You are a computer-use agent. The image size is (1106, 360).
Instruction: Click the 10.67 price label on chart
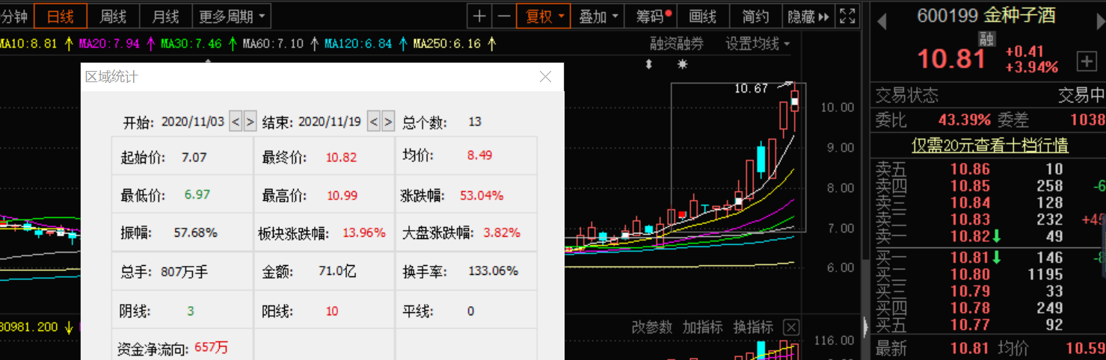pos(751,88)
